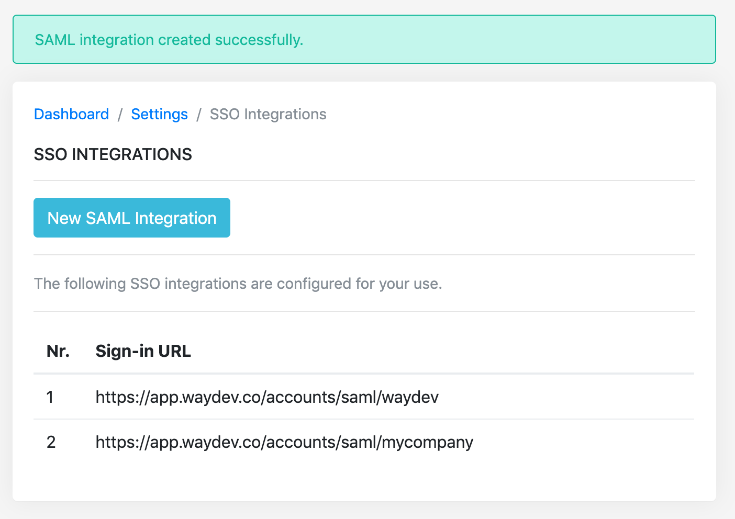This screenshot has height=519, width=735.
Task: Go to Settings via the breadcrumb
Action: pyautogui.click(x=159, y=114)
